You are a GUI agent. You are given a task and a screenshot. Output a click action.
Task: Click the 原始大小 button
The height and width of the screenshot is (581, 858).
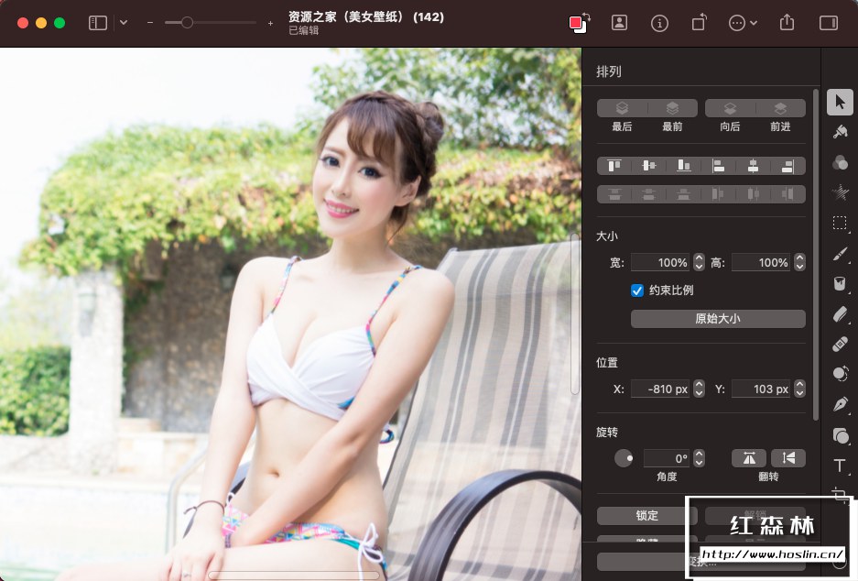coord(717,318)
